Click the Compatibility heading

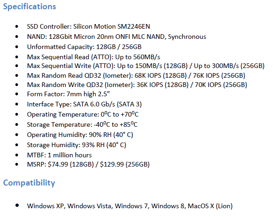[x=29, y=183]
